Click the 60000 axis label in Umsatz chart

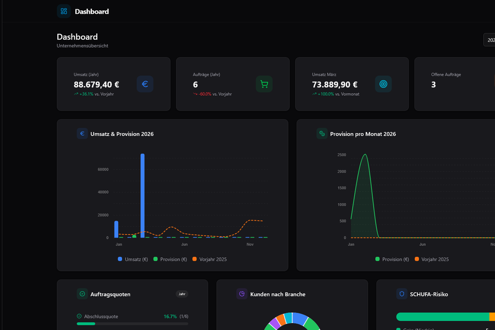pyautogui.click(x=103, y=169)
